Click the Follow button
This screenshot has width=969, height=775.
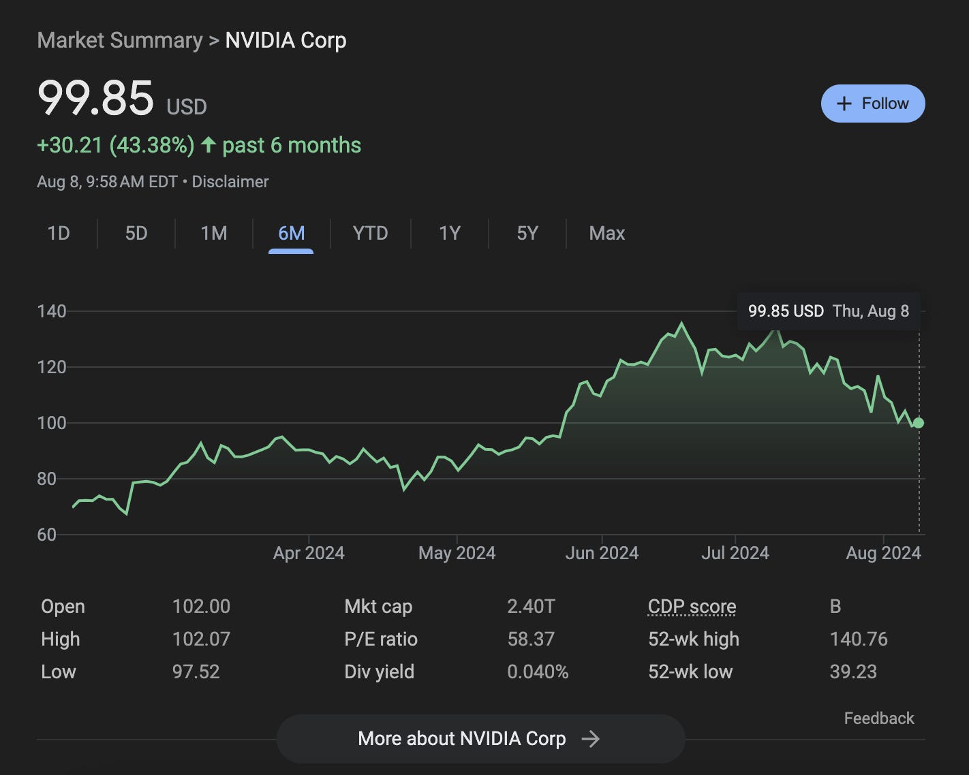tap(873, 104)
